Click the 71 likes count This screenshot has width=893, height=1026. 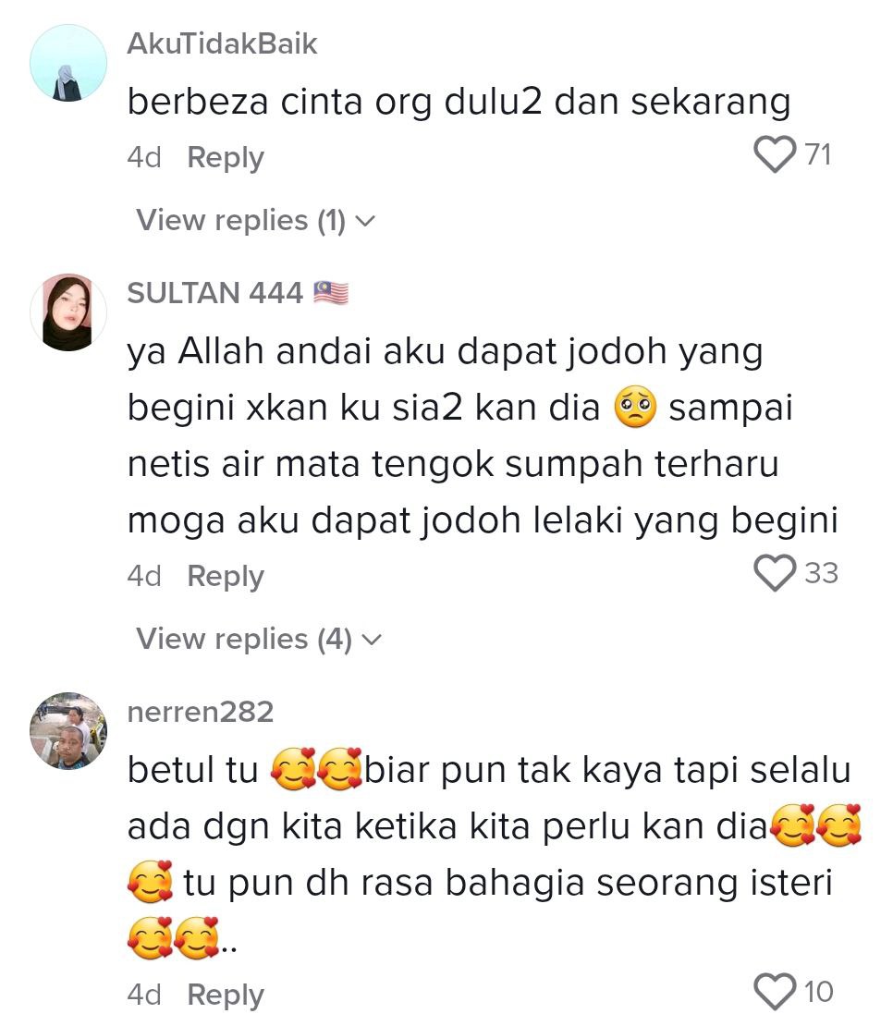tap(818, 155)
